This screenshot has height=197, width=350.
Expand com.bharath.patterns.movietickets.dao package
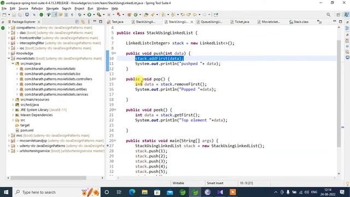click(17, 84)
